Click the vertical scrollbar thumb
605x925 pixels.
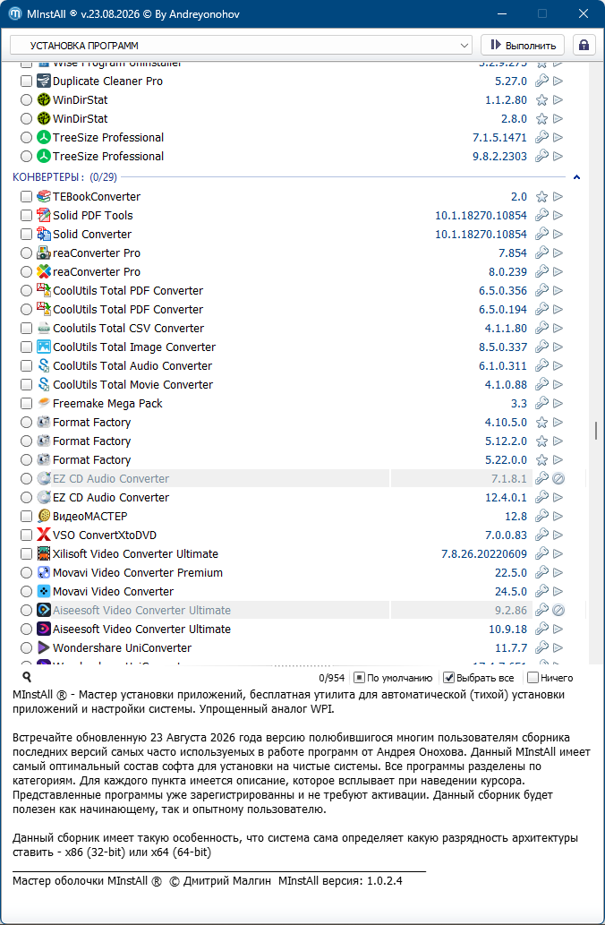pos(595,430)
